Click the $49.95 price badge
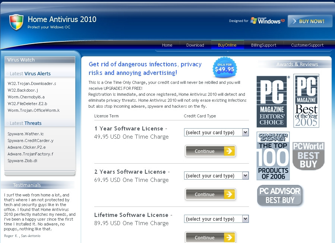The image size is (335, 243). 225,68
